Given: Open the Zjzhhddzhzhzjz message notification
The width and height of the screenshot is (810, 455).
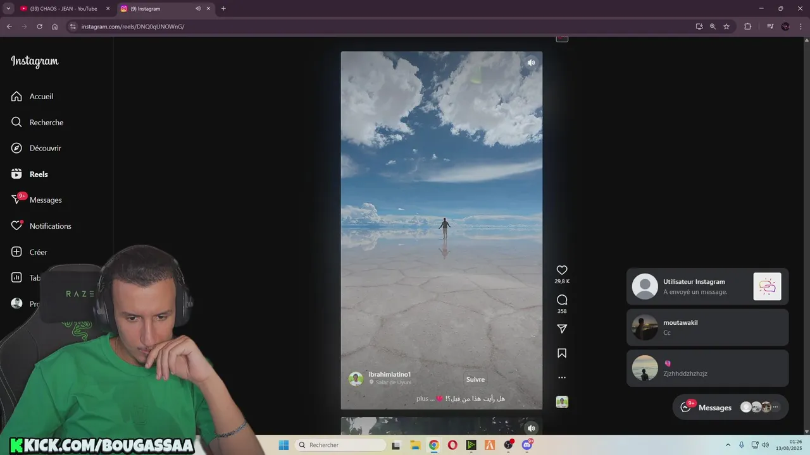Looking at the screenshot, I should (x=707, y=368).
